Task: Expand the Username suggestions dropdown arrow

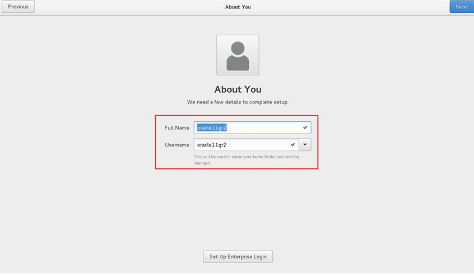Action: (x=305, y=145)
